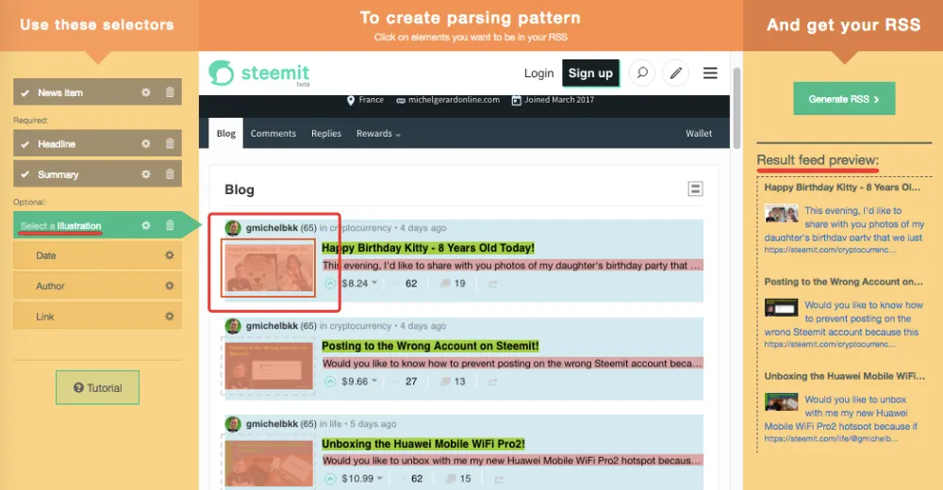Open settings gear for Headline selector
Image resolution: width=943 pixels, height=490 pixels.
[x=145, y=143]
